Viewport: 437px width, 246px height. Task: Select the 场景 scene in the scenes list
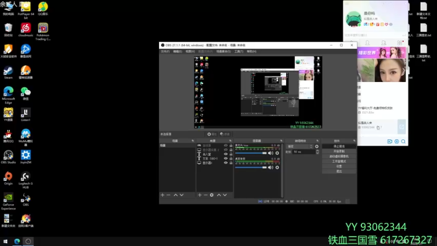pos(177,145)
